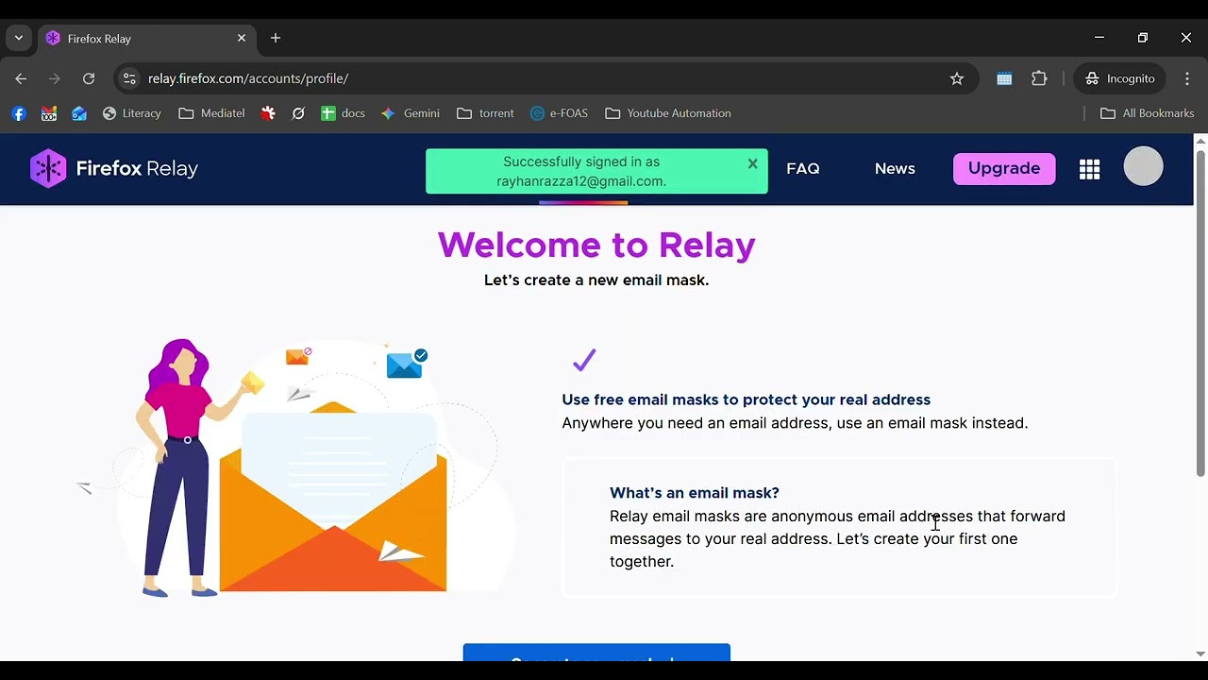
Task: Expand the All Bookmarks folder
Action: 1148,113
